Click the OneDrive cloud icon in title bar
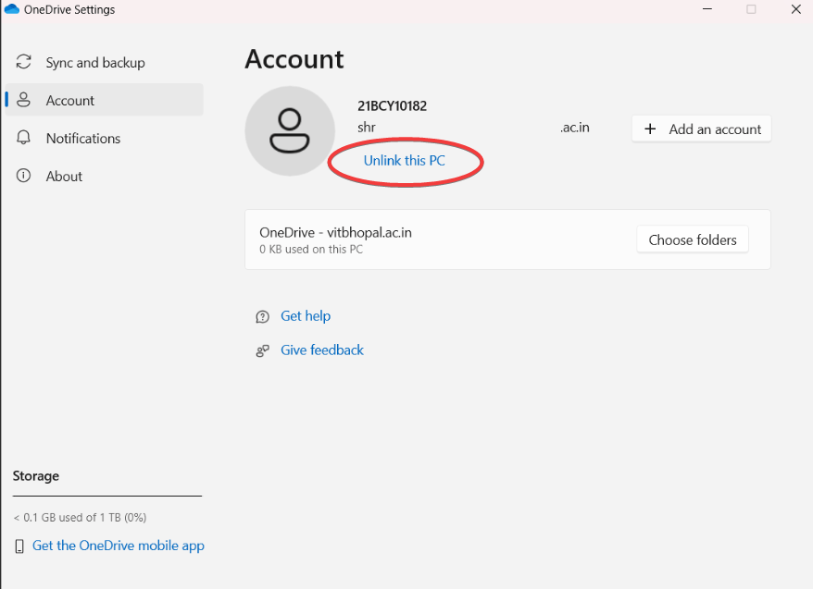Image resolution: width=813 pixels, height=589 pixels. pyautogui.click(x=12, y=8)
